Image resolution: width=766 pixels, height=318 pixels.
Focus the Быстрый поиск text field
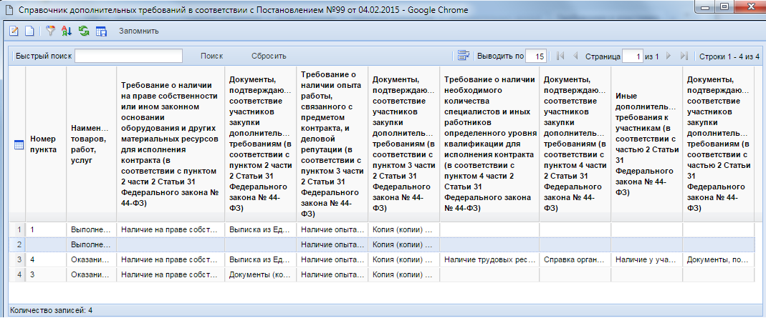(128, 56)
